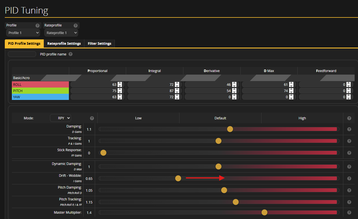Click the YAW Feedforward value field
Image resolution: width=358 pixels, height=219 pixels.
(326, 97)
